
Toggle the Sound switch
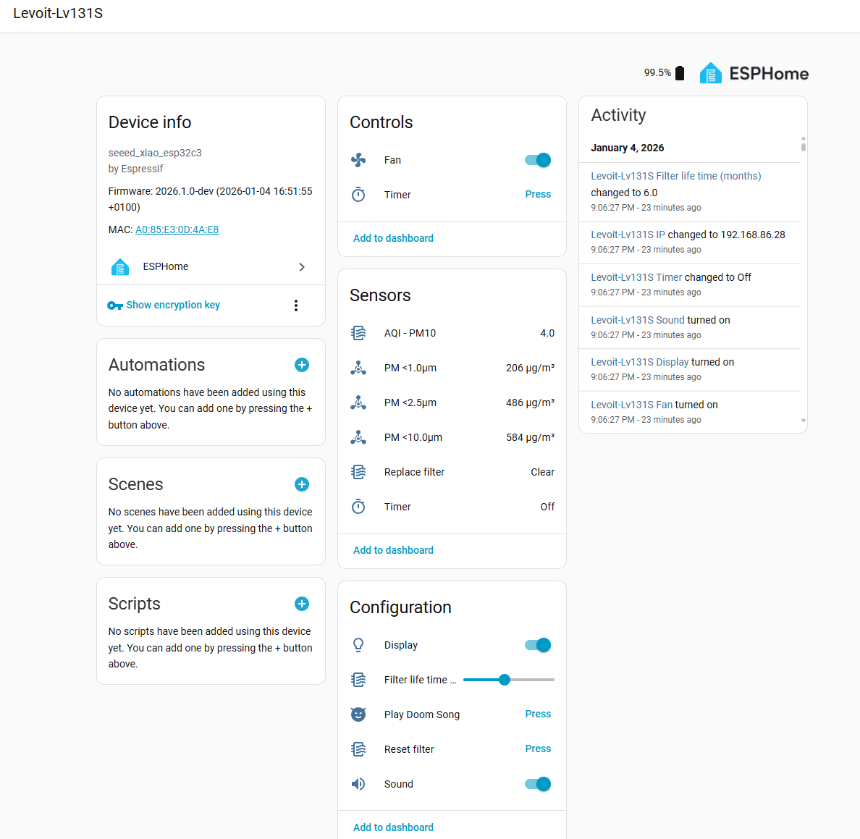tap(538, 784)
